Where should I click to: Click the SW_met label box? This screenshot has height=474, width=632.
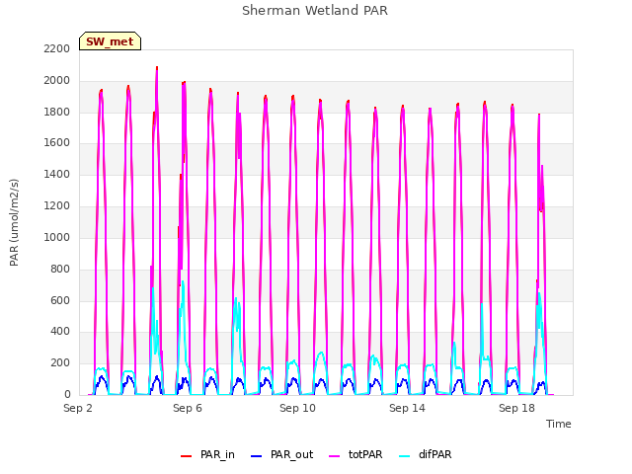click(x=110, y=41)
